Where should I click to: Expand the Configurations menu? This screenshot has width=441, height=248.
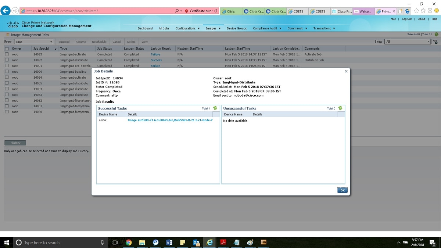click(x=187, y=28)
